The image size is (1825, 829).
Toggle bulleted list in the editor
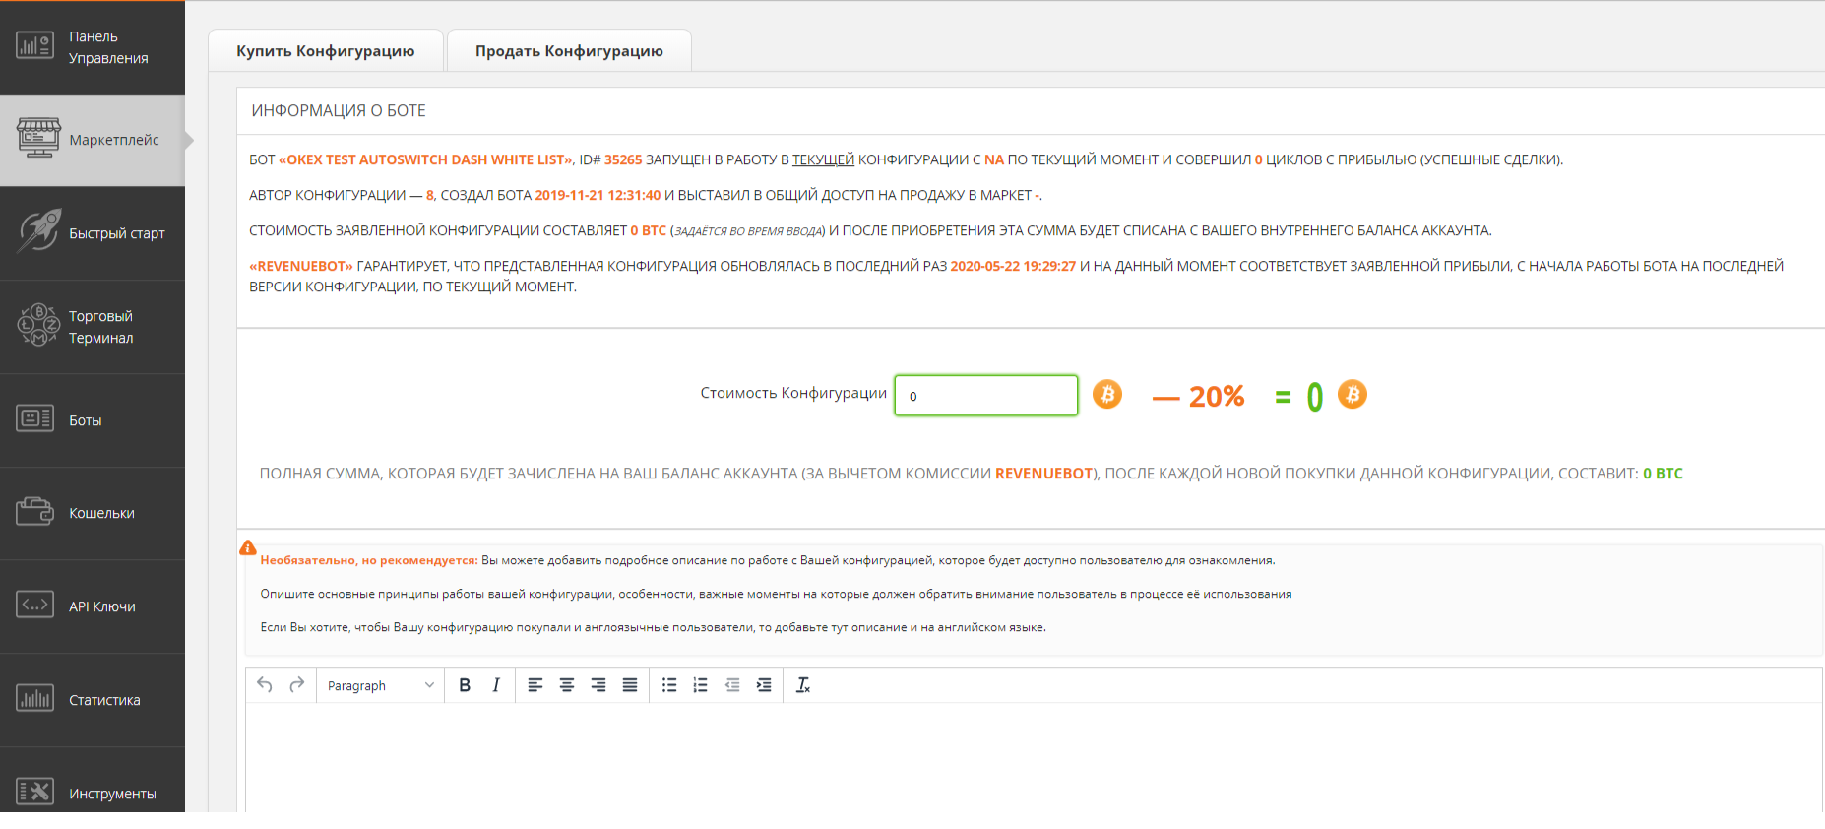(669, 685)
